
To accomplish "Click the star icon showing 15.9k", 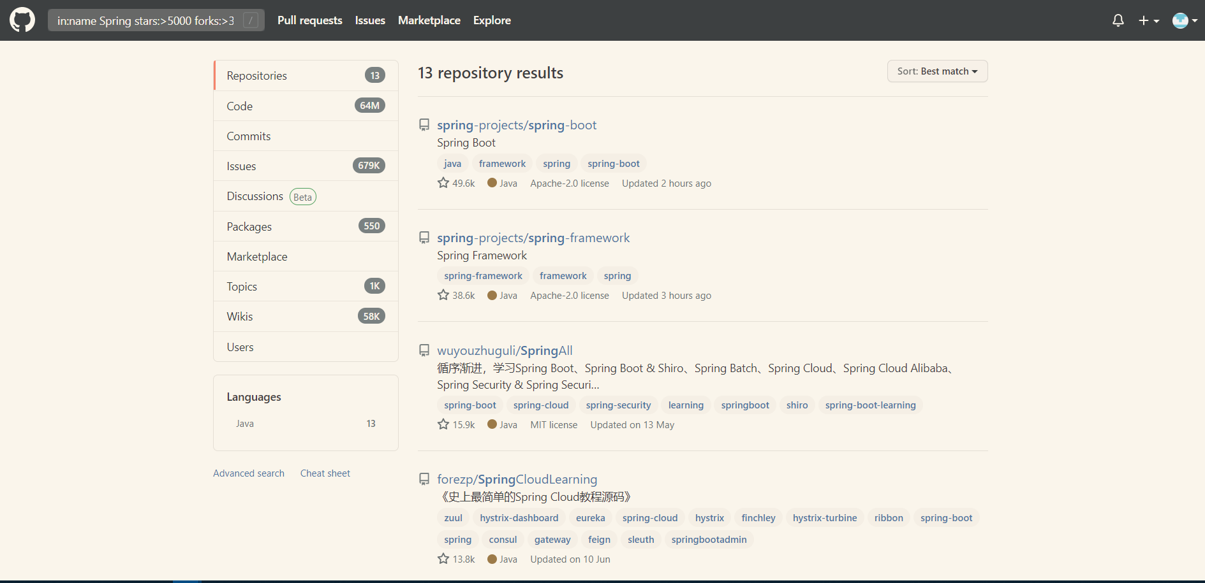I will pyautogui.click(x=443, y=424).
